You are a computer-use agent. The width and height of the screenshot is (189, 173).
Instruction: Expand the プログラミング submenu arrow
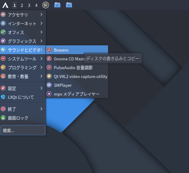click(x=42, y=67)
